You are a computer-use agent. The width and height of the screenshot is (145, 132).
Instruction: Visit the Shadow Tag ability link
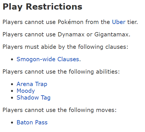pyautogui.click(x=34, y=98)
